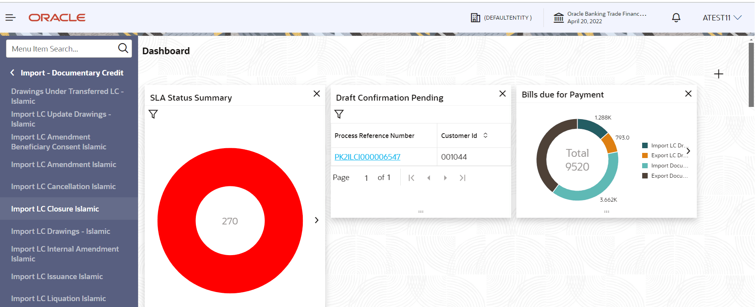Open process reference PK2ILCI000006547
Viewport: 755px width, 307px height.
point(367,157)
